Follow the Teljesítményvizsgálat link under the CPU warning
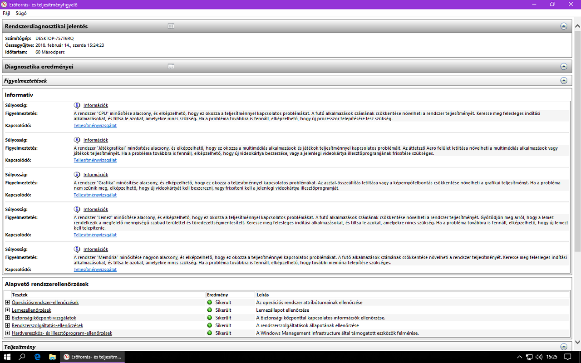The height and width of the screenshot is (363, 581). tap(95, 126)
